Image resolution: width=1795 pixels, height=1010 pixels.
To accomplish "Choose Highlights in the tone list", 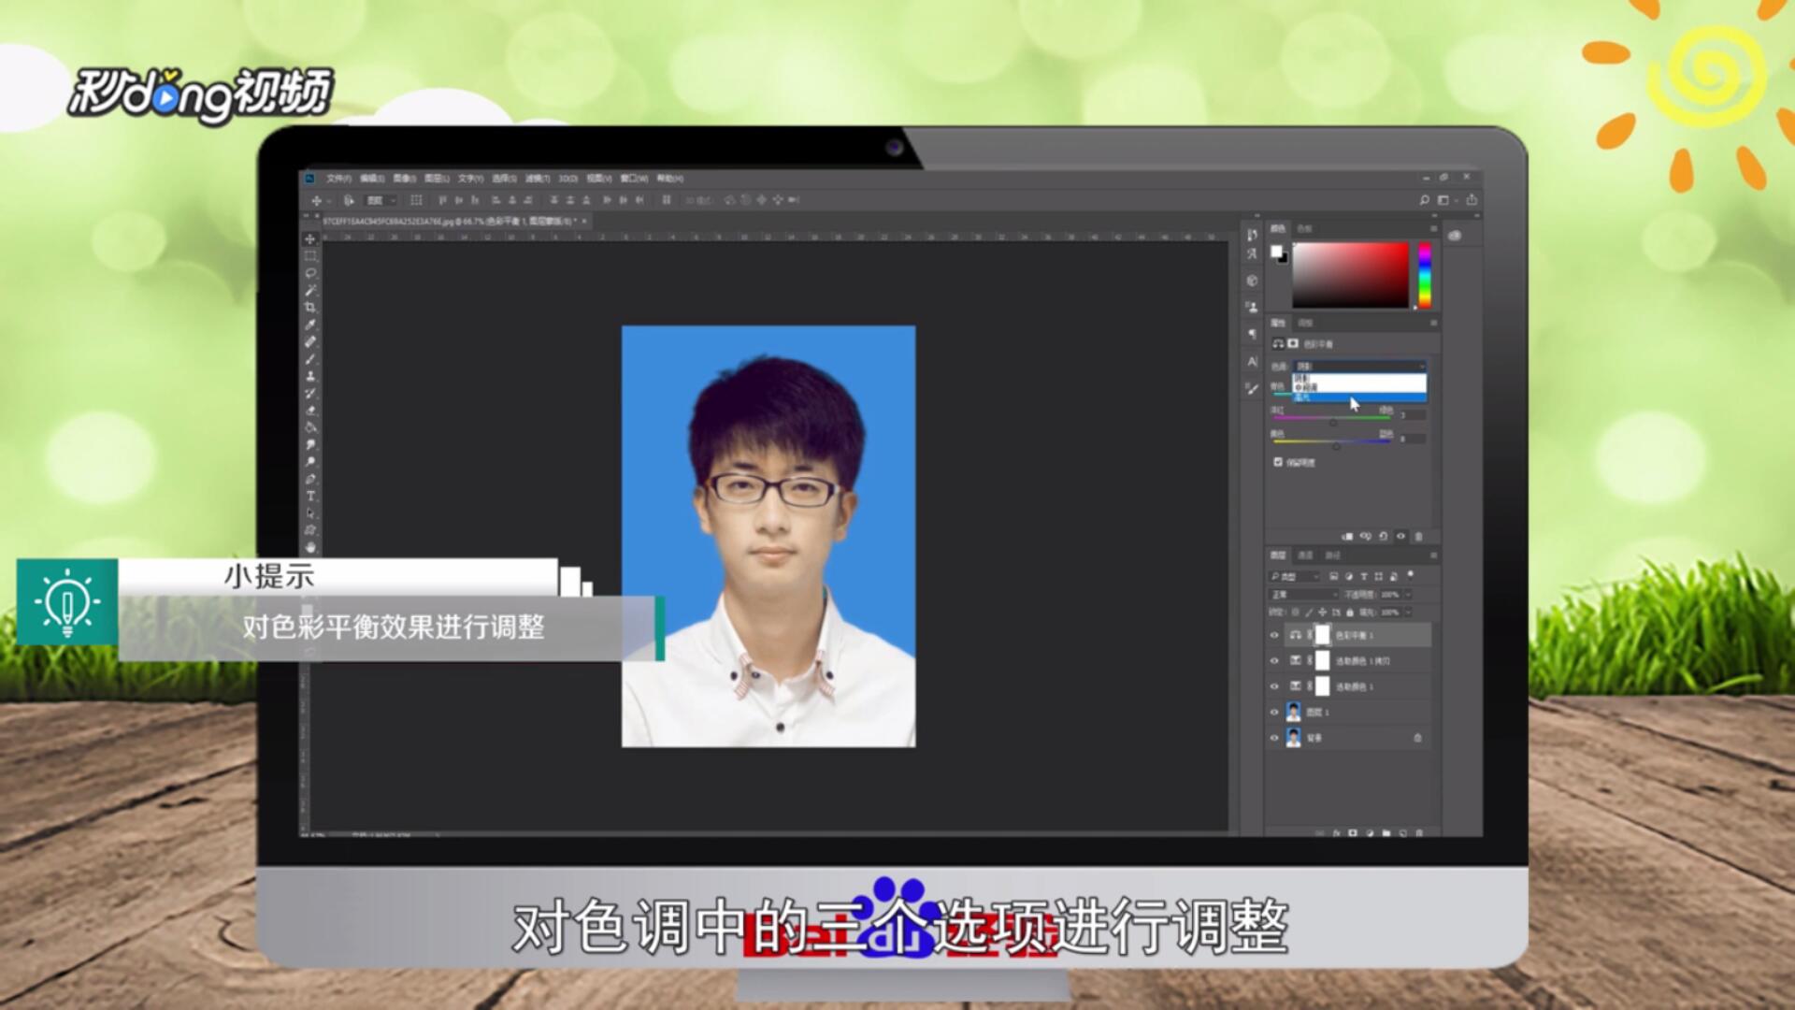I will point(1360,397).
